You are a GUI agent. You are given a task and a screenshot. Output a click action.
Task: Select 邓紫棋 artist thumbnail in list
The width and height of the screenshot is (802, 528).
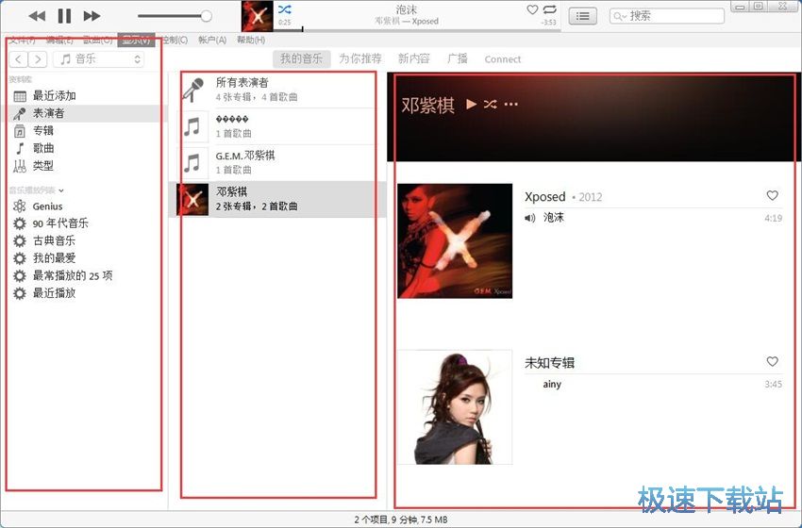(x=192, y=199)
